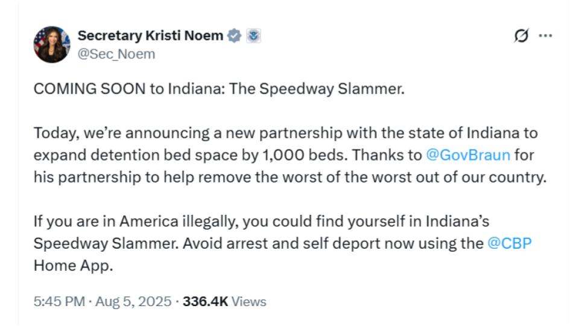Click the government affiliation seal badge
The width and height of the screenshot is (579, 326).
(254, 36)
